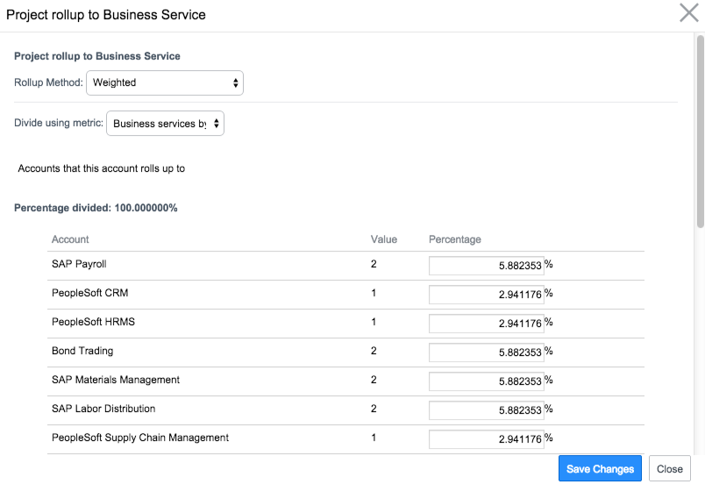Edit SAP Materials Management percentage field
Image resolution: width=705 pixels, height=491 pixels.
pos(487,381)
